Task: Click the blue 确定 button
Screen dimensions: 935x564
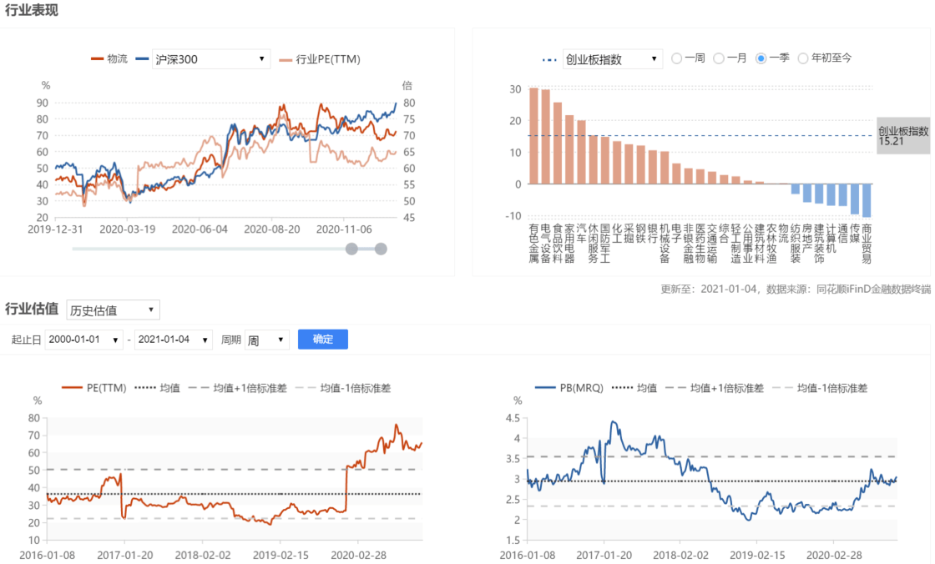Action: (x=322, y=340)
